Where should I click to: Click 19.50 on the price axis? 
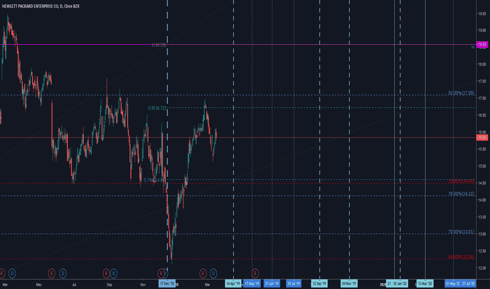[482, 14]
